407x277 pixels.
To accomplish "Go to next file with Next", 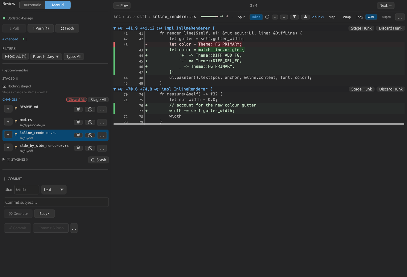I will point(386,6).
